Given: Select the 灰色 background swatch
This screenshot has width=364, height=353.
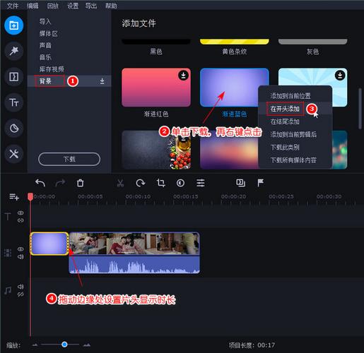Looking at the screenshot, I should coord(312,42).
